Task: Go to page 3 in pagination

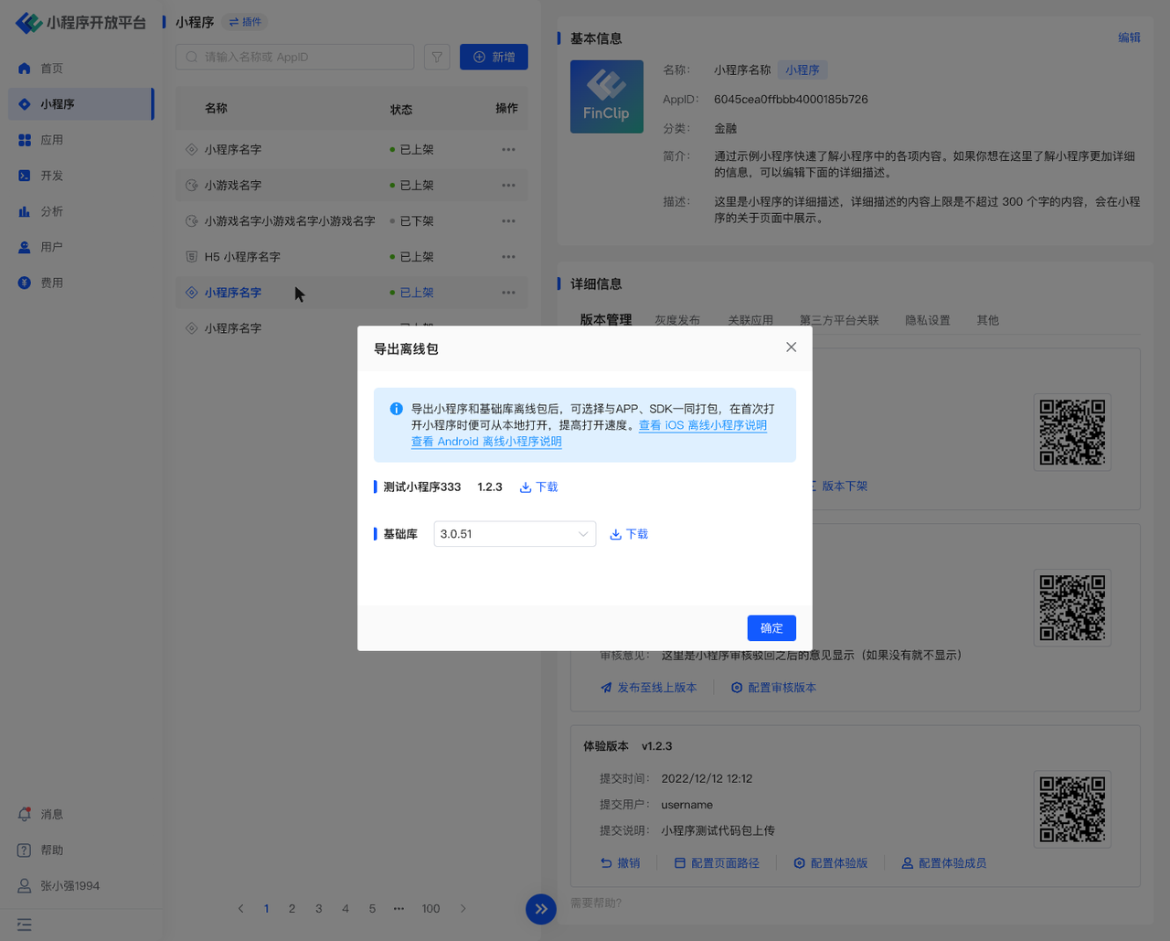Action: point(318,909)
